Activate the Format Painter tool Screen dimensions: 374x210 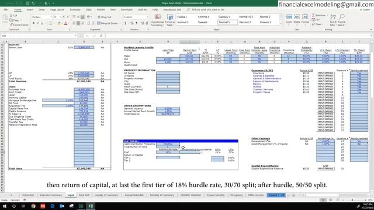(19, 24)
